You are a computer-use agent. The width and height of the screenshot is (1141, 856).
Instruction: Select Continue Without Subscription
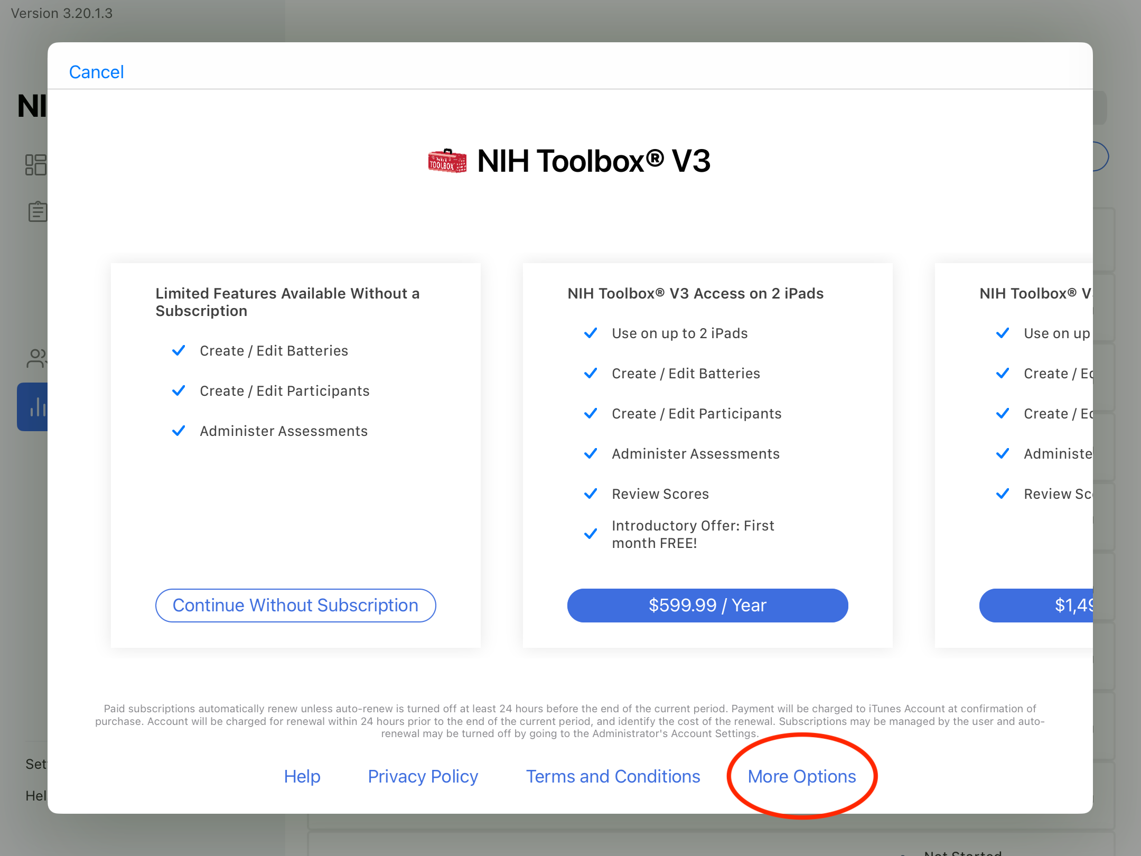point(295,605)
